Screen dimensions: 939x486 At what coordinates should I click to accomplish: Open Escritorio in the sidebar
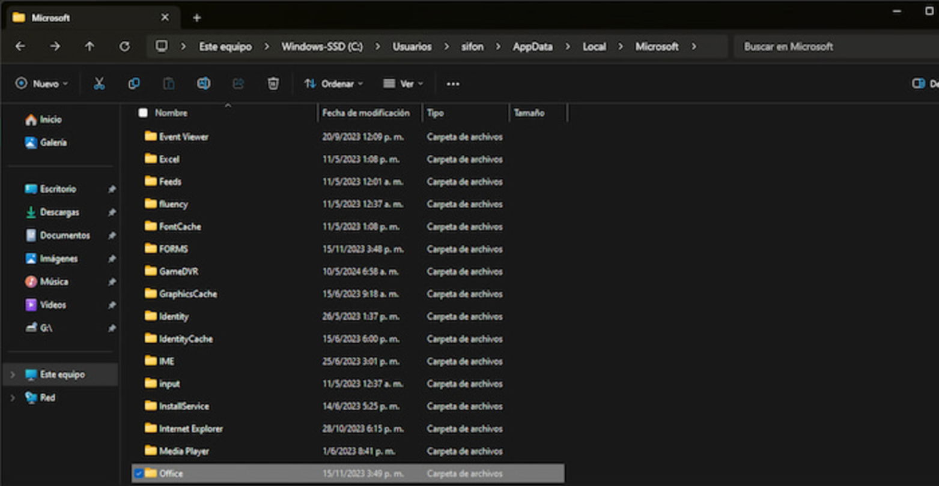(50, 189)
